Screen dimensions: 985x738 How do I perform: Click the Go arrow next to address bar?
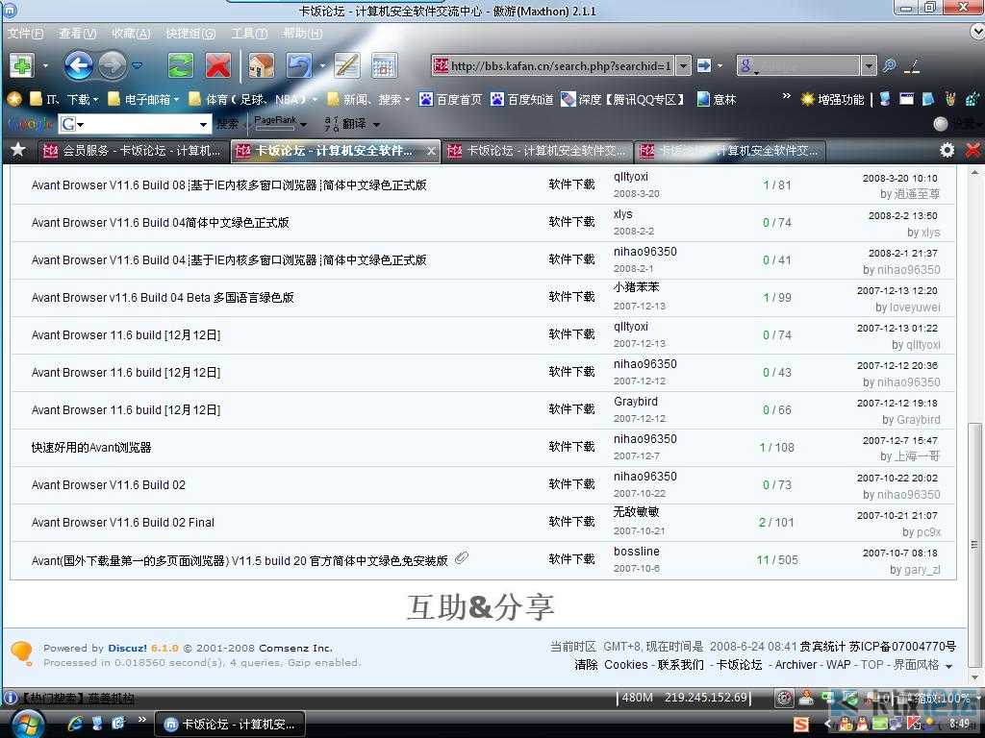pos(705,65)
